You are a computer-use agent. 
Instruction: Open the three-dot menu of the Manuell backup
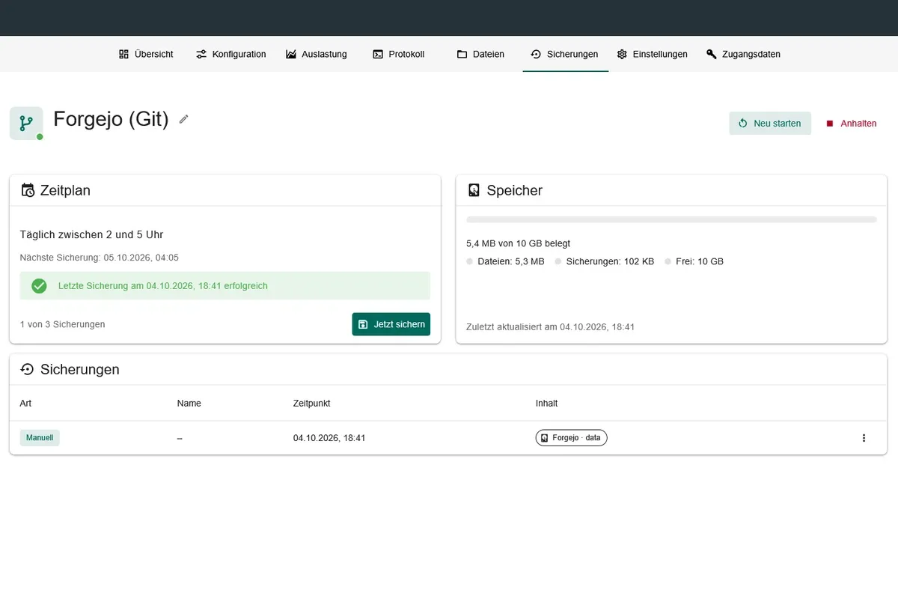point(864,438)
